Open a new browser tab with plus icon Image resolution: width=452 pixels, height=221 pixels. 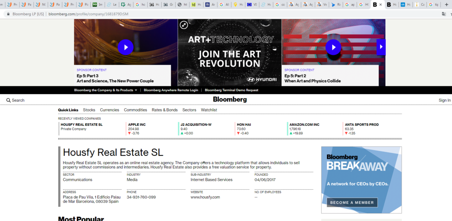[x=446, y=4]
